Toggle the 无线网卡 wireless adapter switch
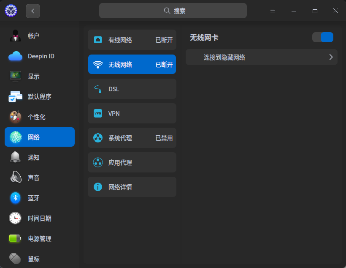346x268 pixels. tap(322, 37)
